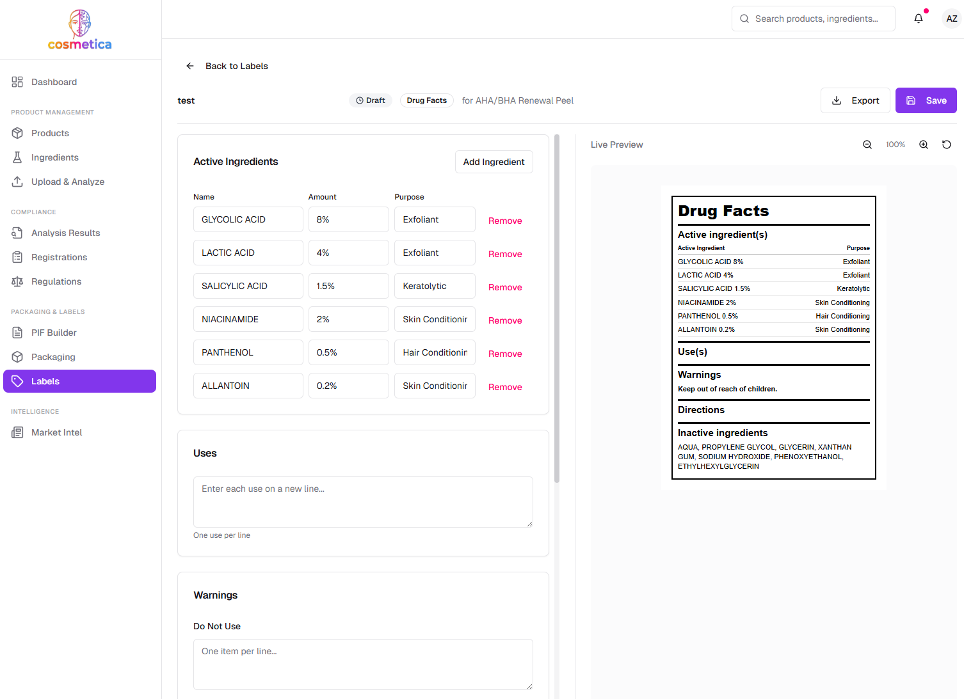The image size is (964, 699).
Task: Click the Uses text area
Action: pos(363,501)
